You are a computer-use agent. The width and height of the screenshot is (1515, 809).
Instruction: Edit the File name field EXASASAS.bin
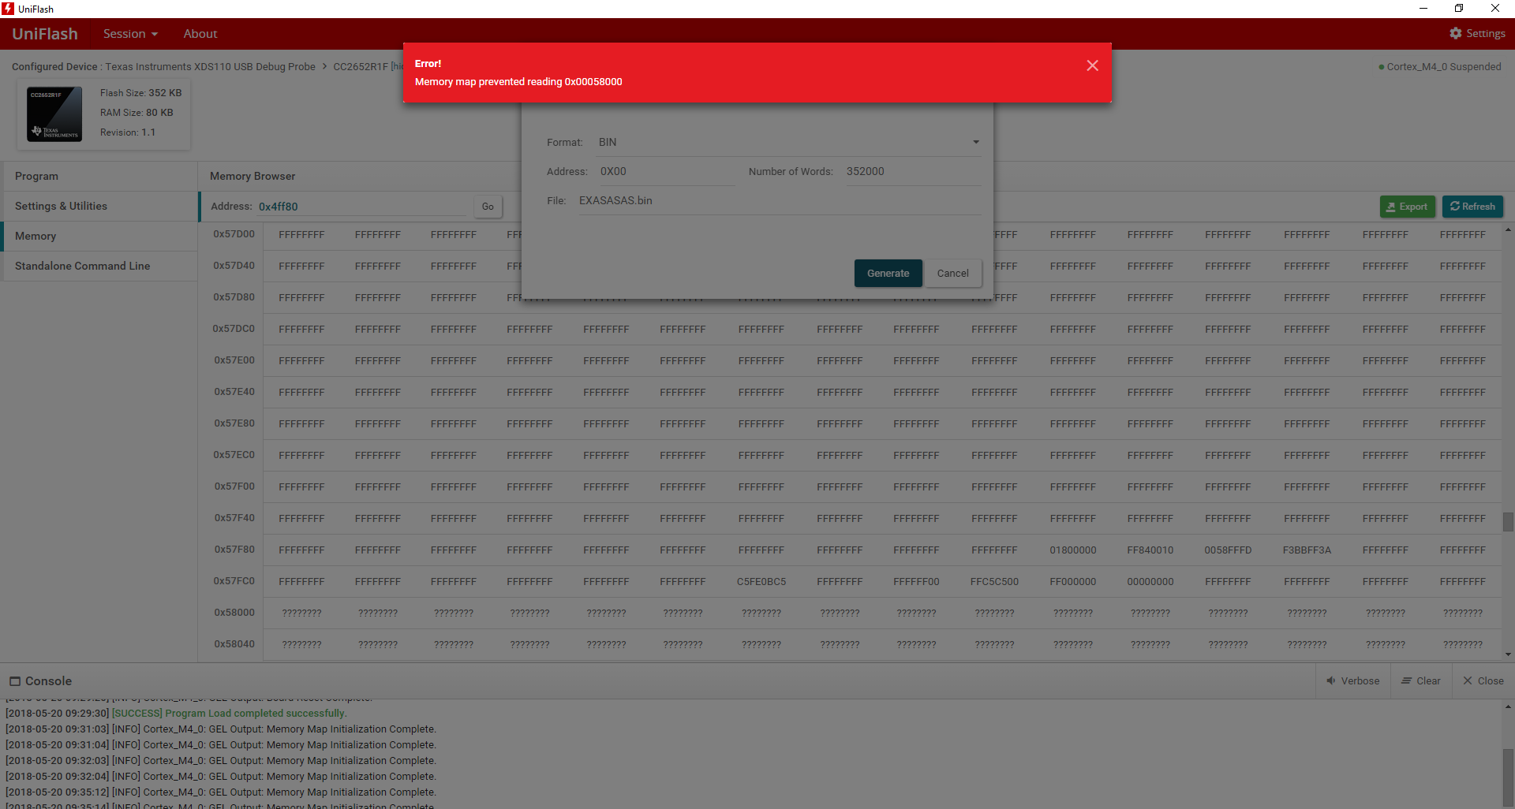coord(780,200)
